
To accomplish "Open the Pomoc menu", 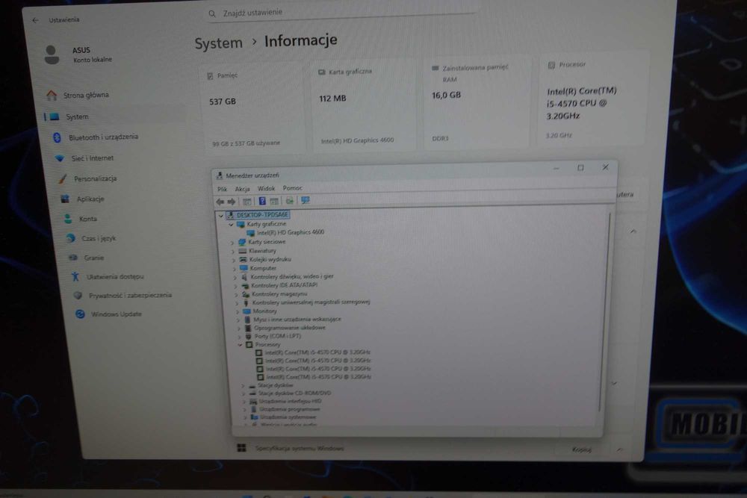I will point(293,188).
